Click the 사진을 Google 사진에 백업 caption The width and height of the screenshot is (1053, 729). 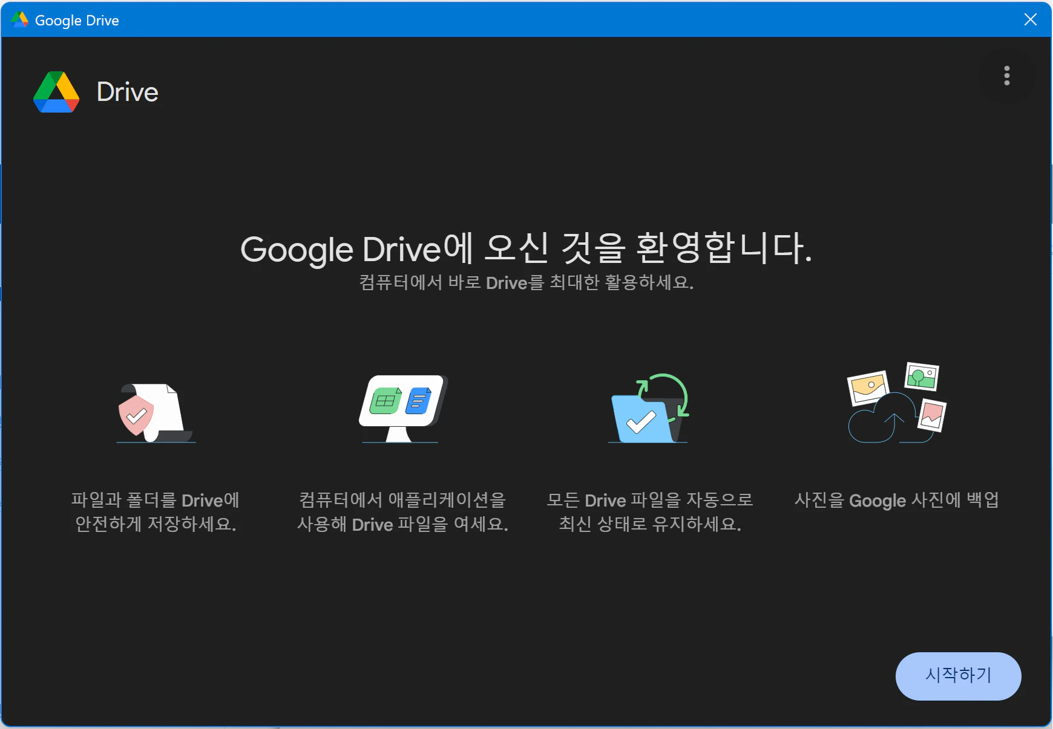click(x=896, y=501)
